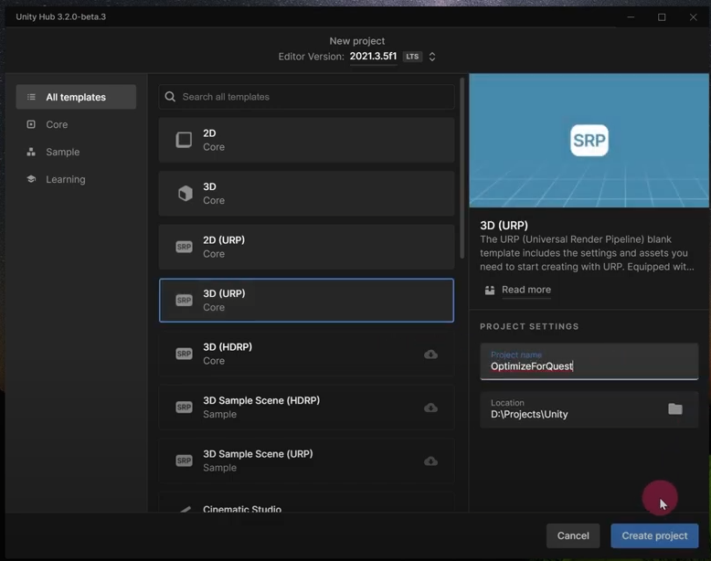
Task: Click the LTS badge
Action: click(x=412, y=57)
